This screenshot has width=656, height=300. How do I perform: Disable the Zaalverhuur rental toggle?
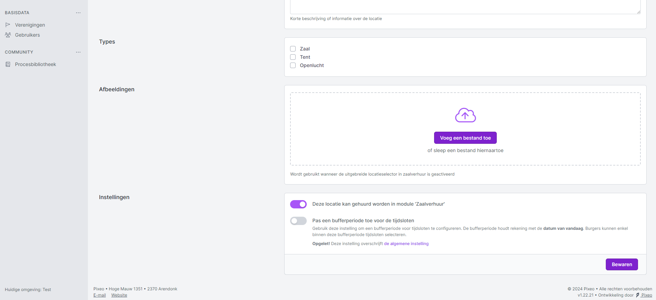(298, 204)
